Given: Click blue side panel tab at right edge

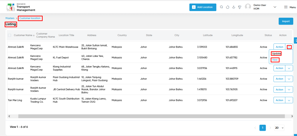Looking at the screenshot, I should coord(295,40).
